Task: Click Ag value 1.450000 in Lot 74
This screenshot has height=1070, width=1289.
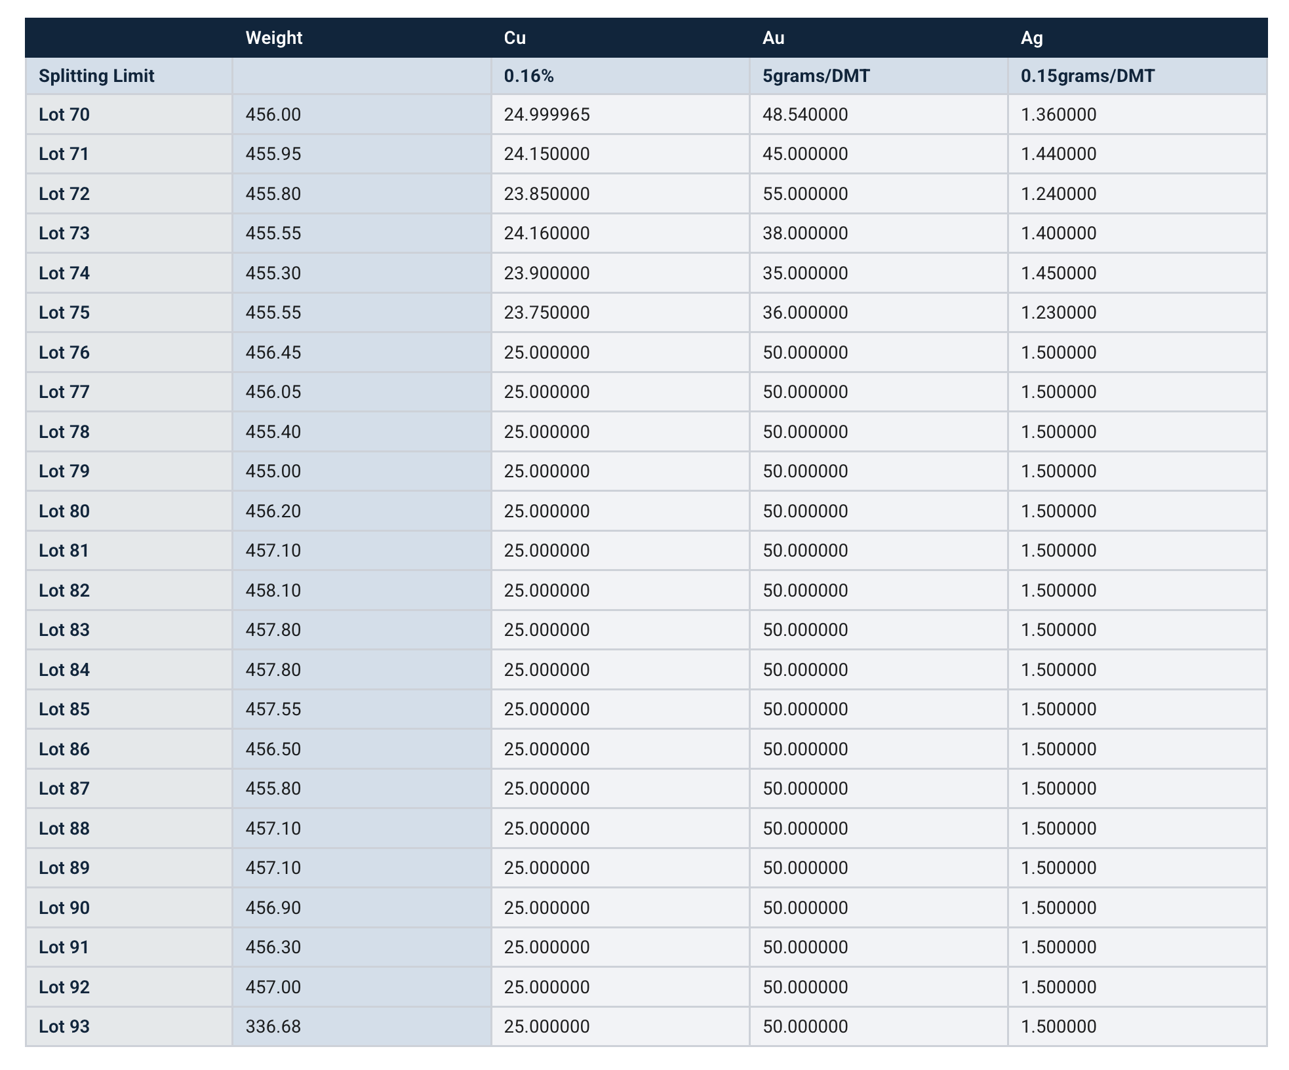Action: (1058, 273)
